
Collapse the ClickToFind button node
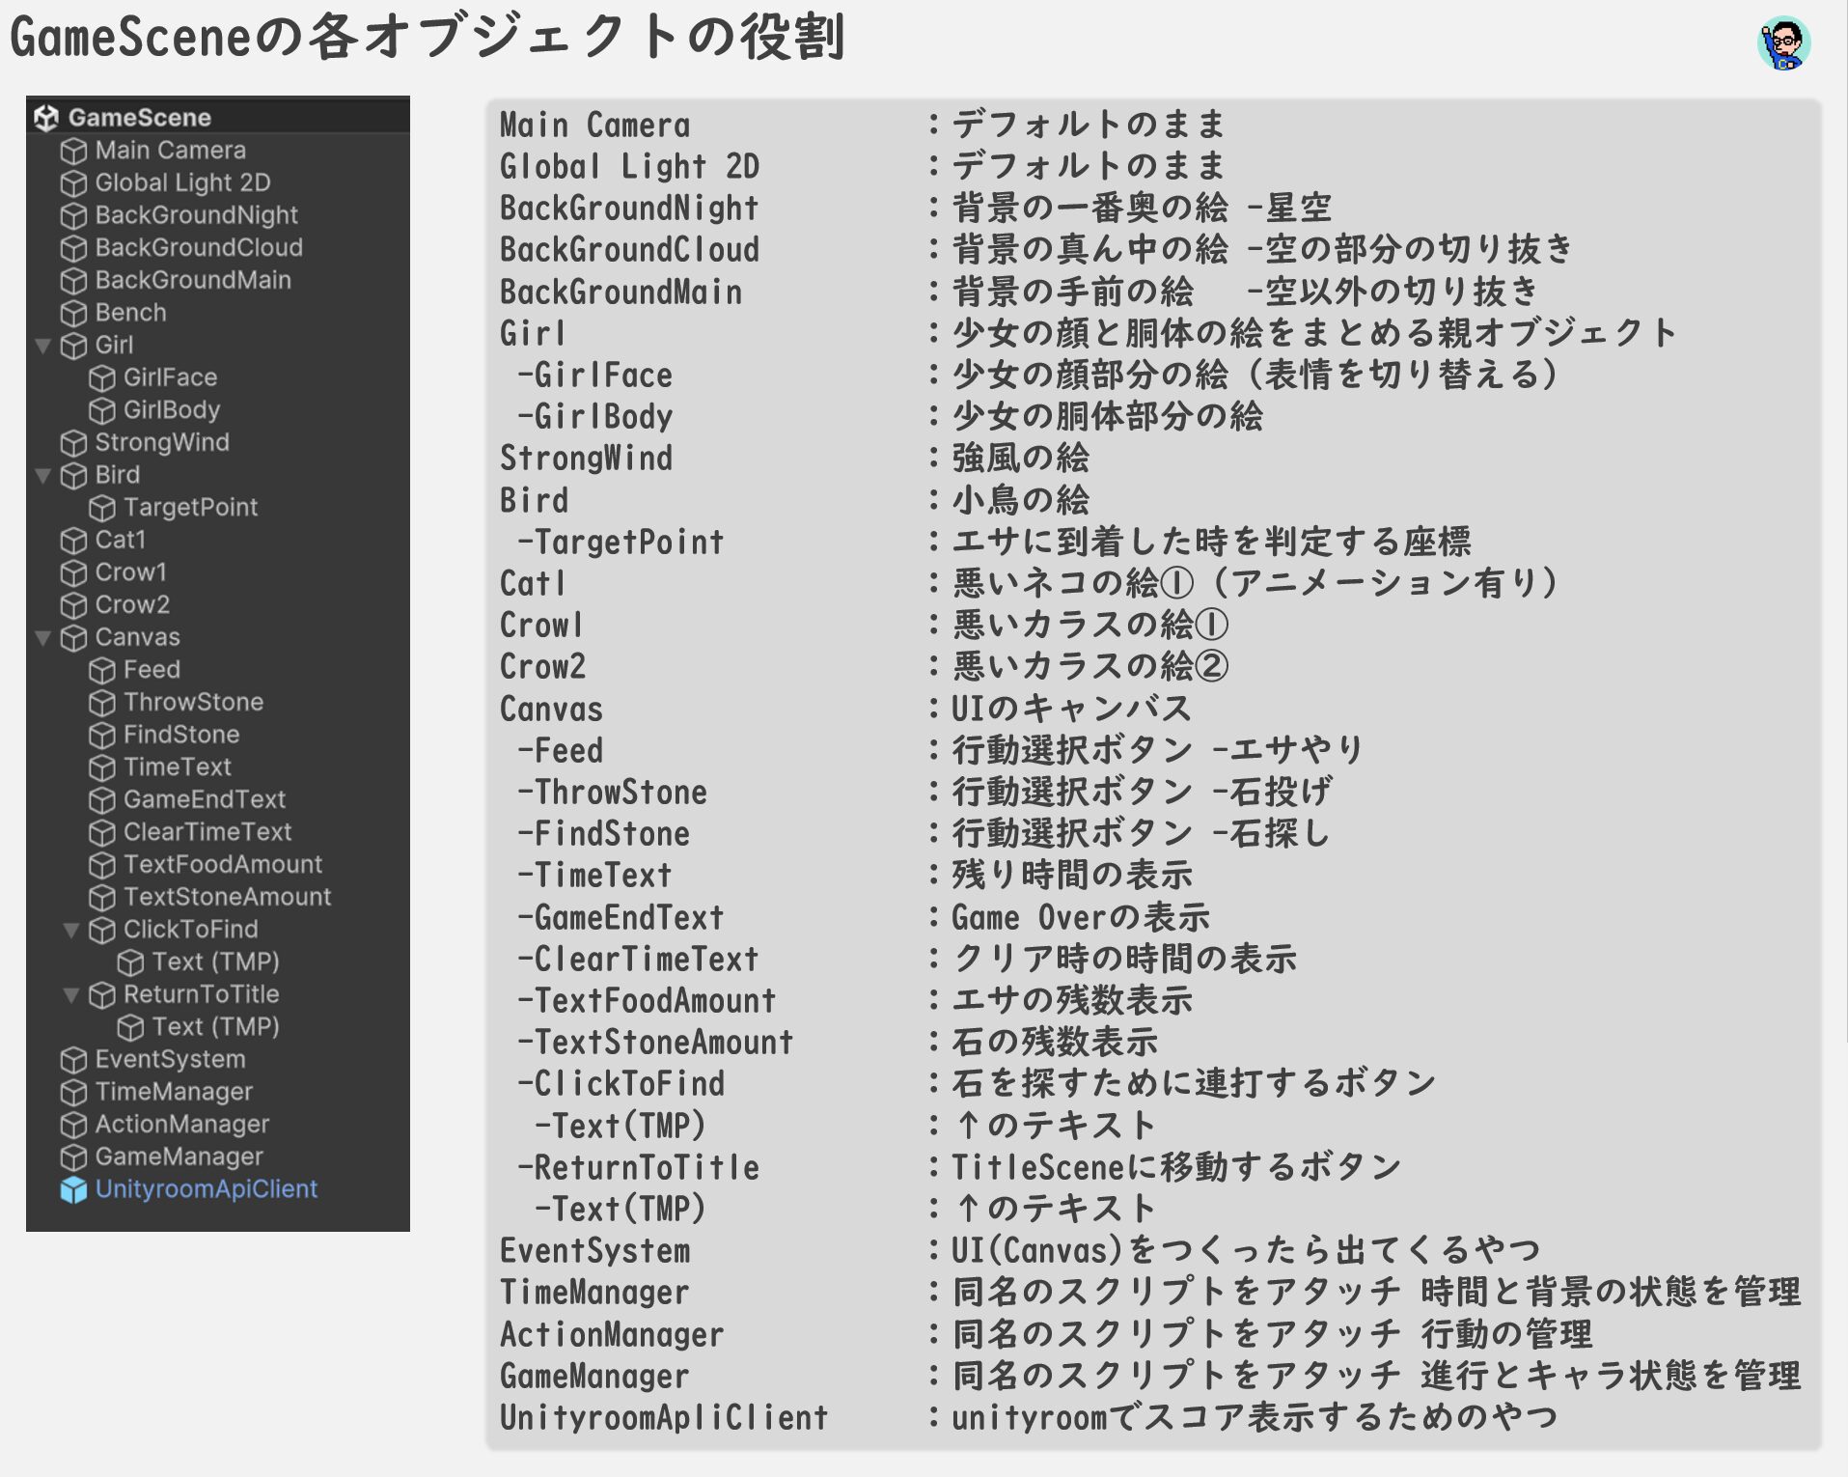71,930
